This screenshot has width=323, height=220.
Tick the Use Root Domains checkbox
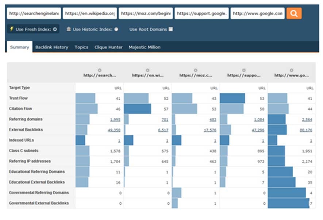(171, 29)
